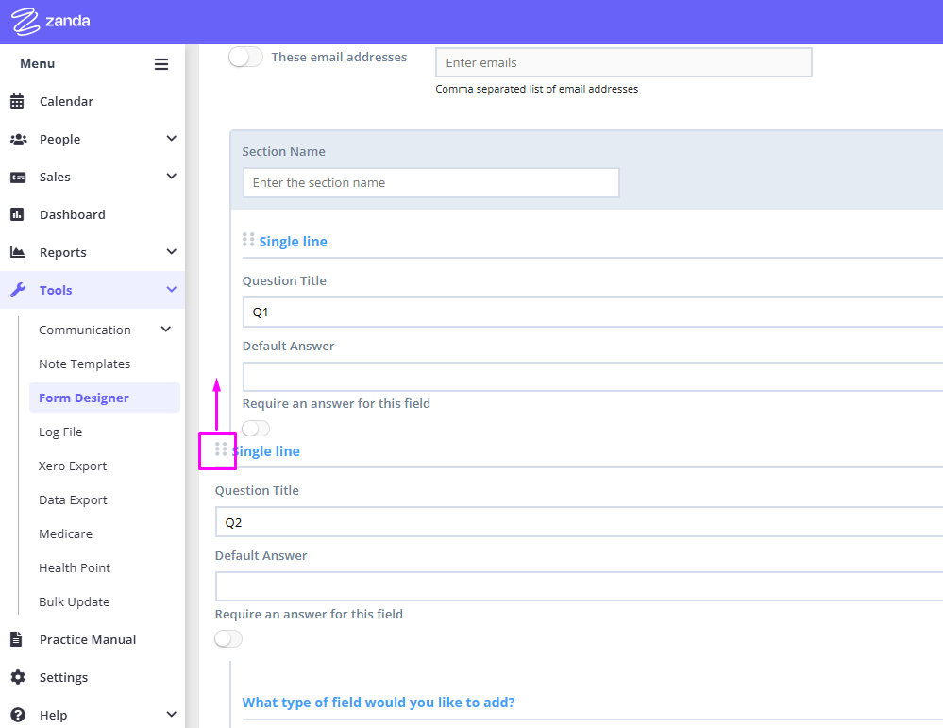Viewport: 943px width, 728px height.
Task: Expand the Communication submenu
Action: [x=165, y=330]
